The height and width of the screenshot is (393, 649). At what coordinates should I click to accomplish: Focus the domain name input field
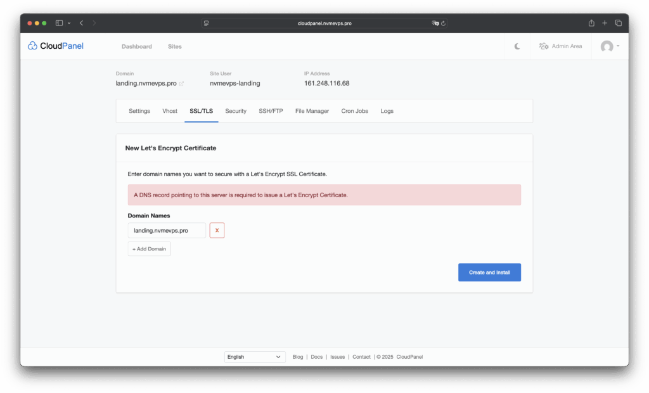tap(167, 231)
